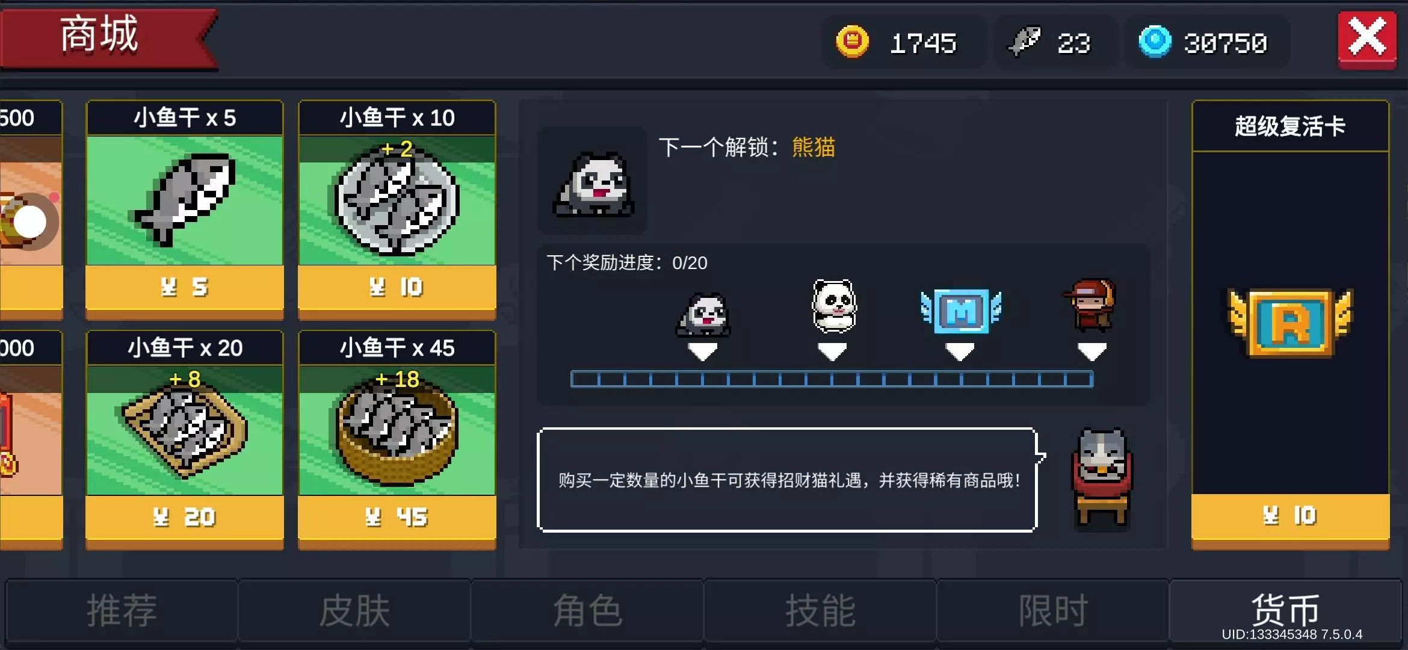Buy 超级复活卡 for ¥10

coord(1290,516)
